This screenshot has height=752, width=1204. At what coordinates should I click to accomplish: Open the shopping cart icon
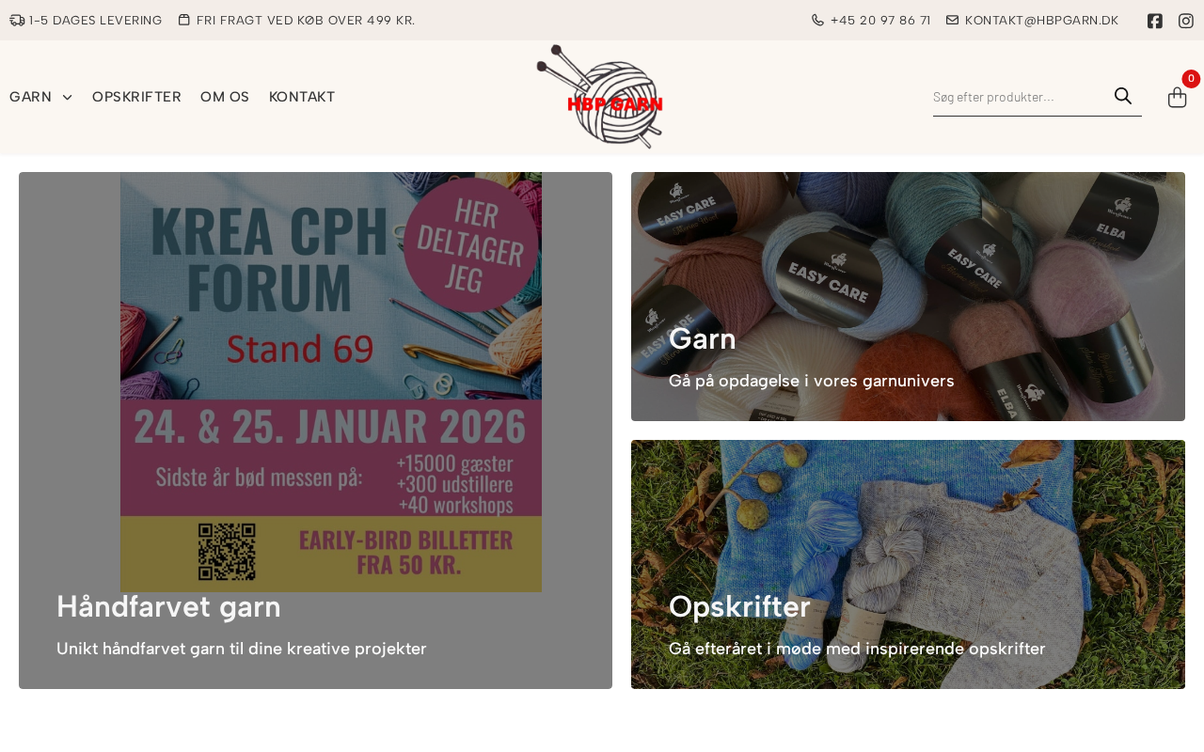pos(1177,97)
